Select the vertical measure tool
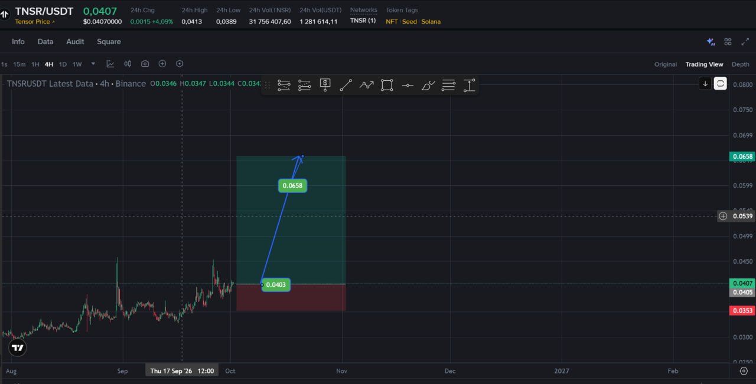This screenshot has width=756, height=384. [x=470, y=85]
